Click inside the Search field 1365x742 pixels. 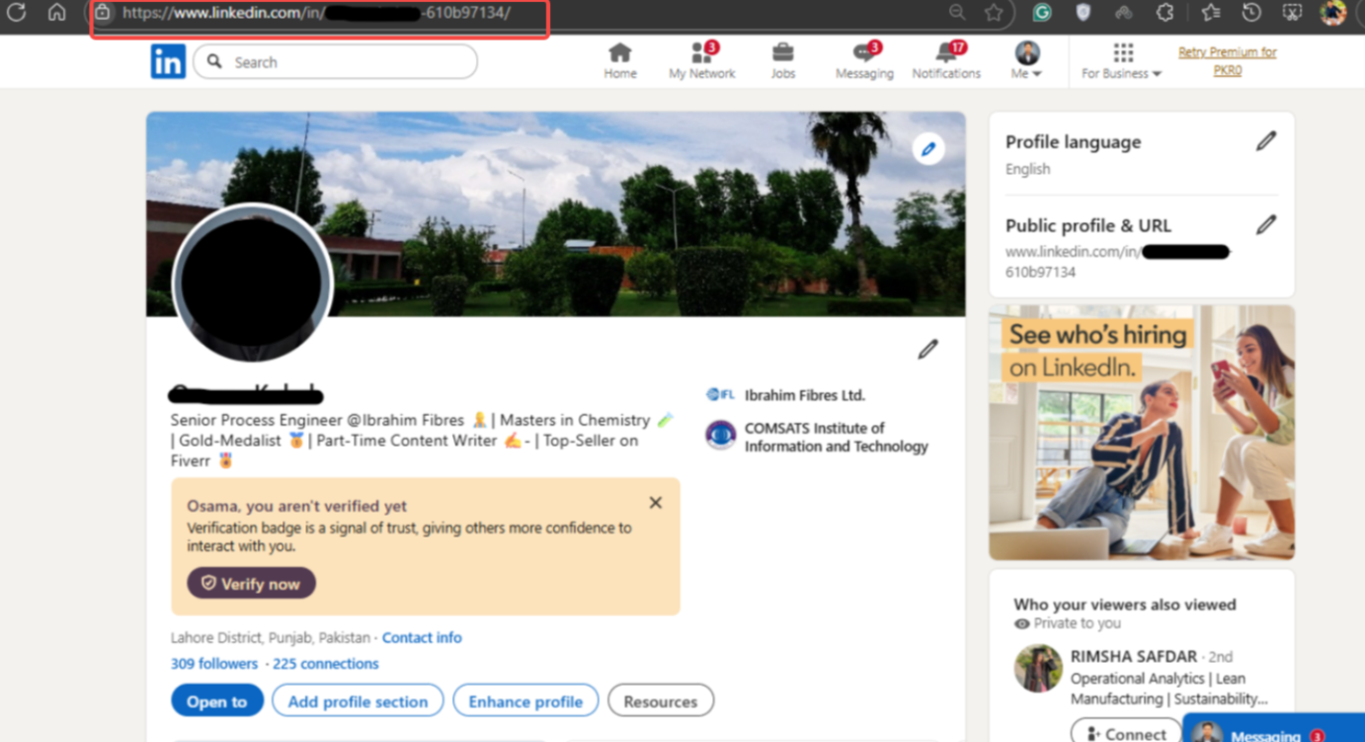click(x=334, y=61)
